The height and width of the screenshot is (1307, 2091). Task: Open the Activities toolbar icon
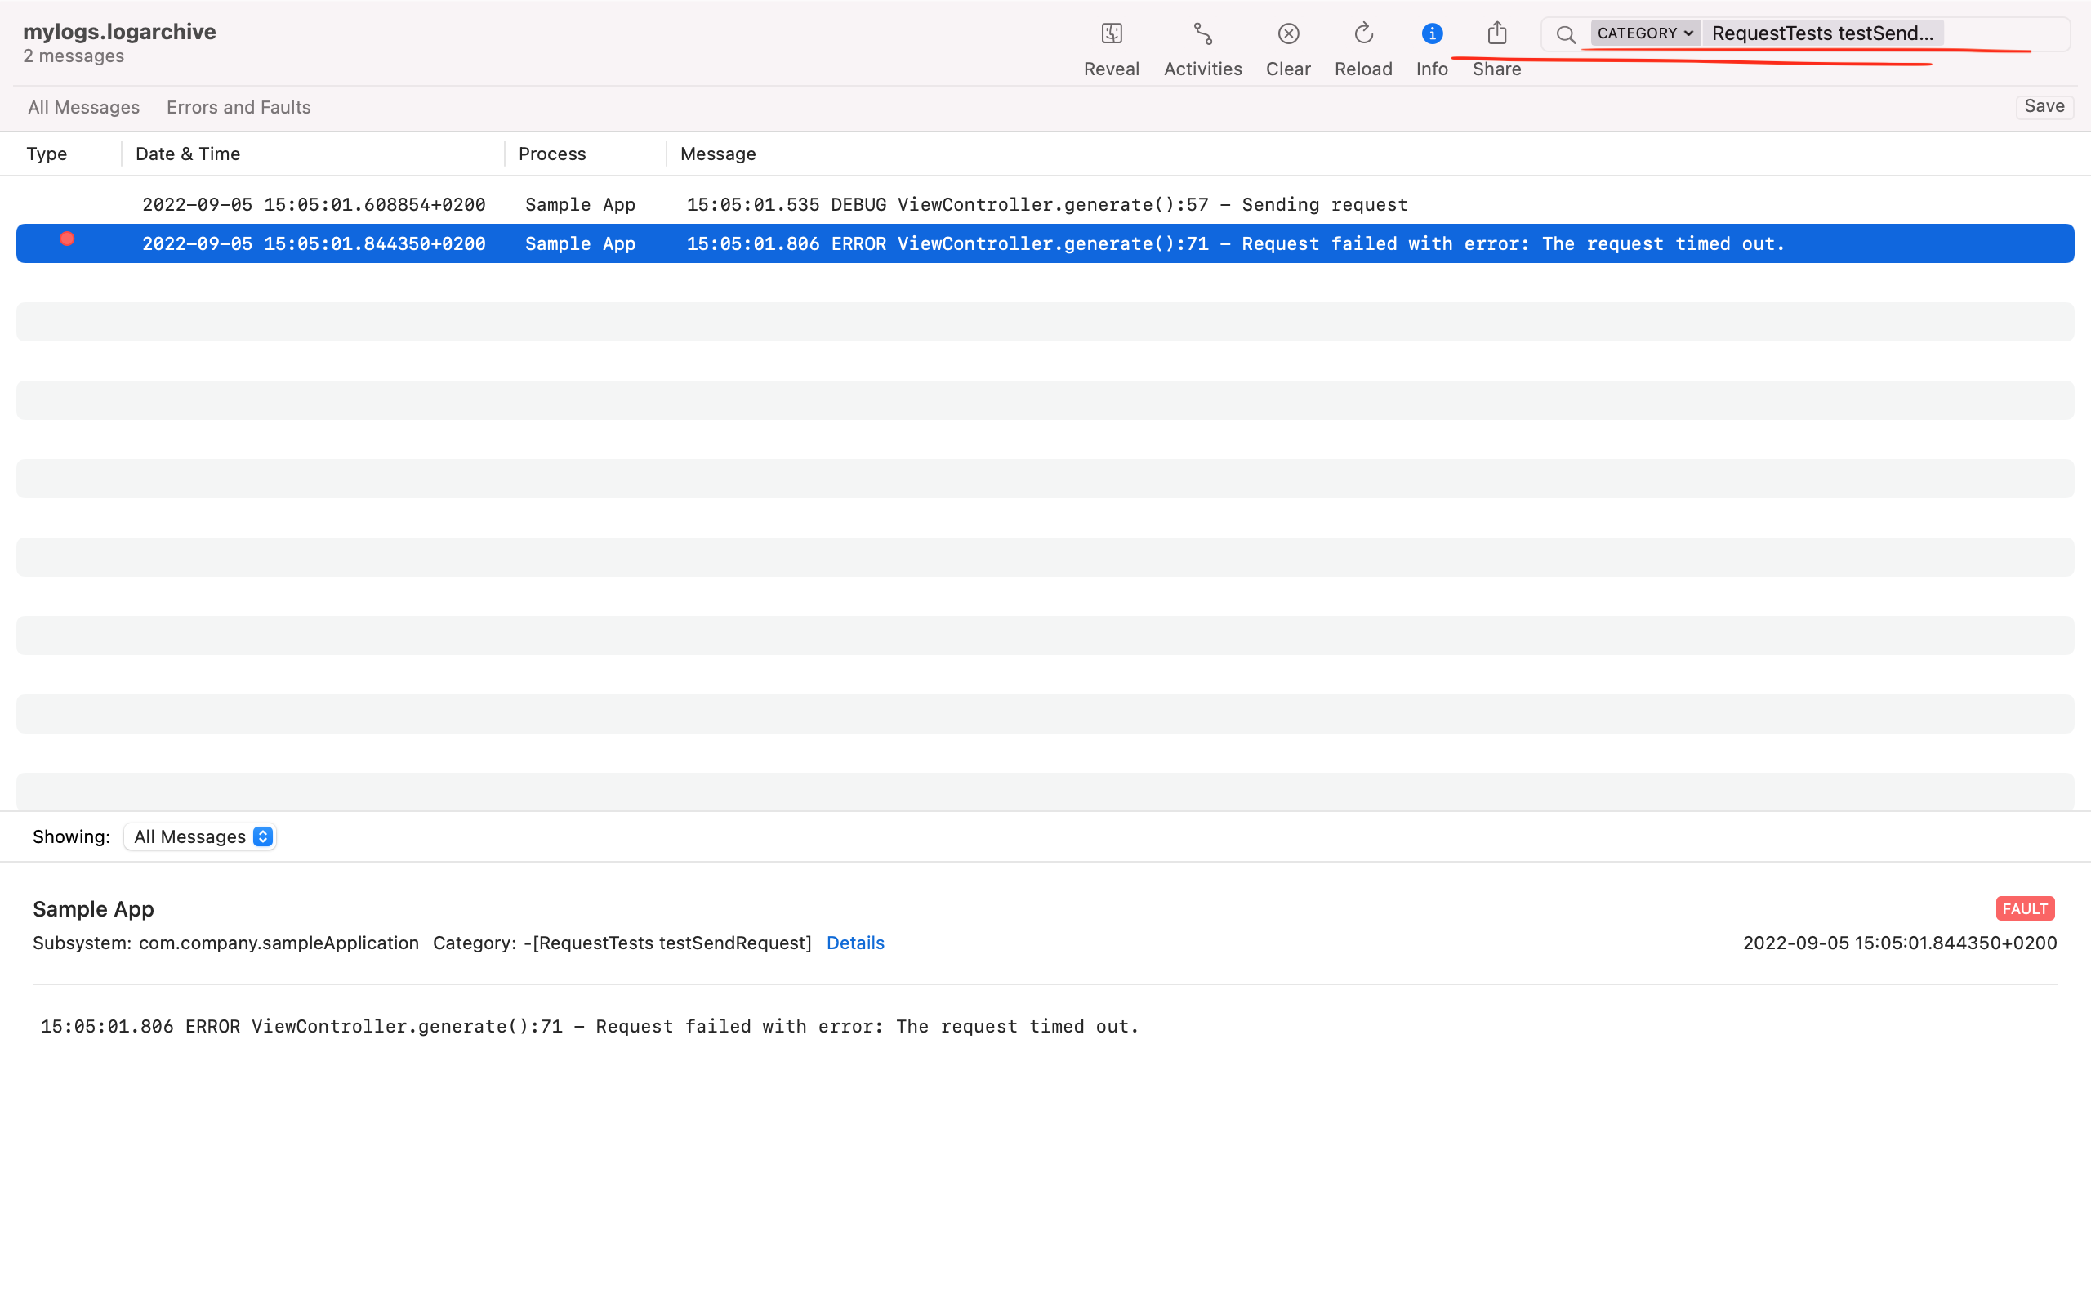(x=1203, y=33)
